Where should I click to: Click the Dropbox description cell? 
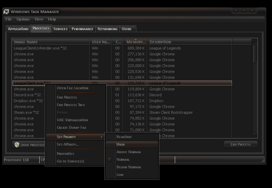157,101
